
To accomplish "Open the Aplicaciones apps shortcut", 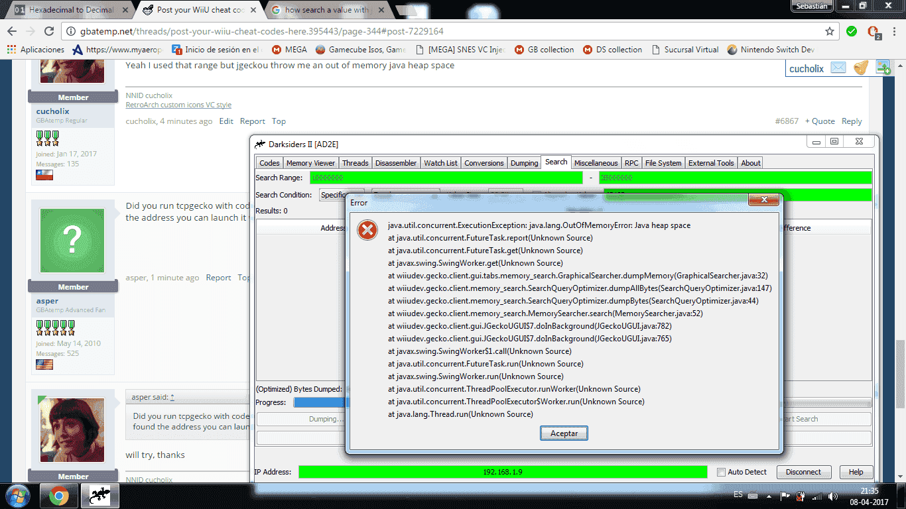I will 36,50.
